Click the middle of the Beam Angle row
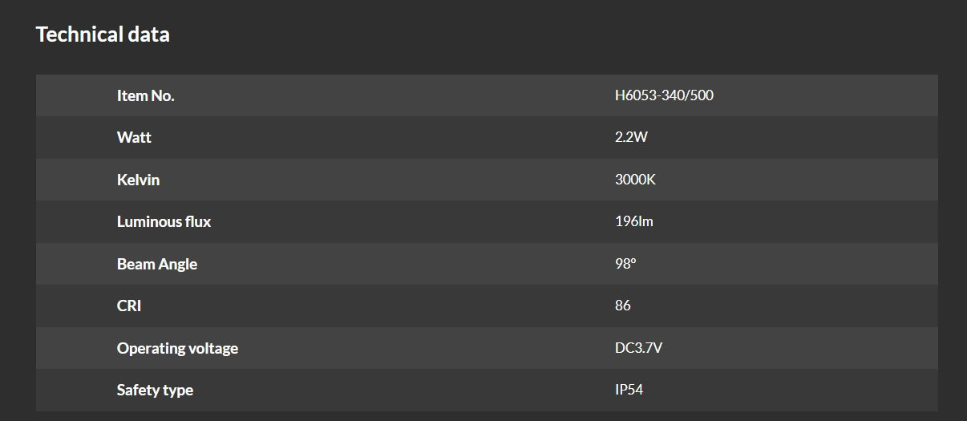The width and height of the screenshot is (967, 421). pyautogui.click(x=487, y=264)
